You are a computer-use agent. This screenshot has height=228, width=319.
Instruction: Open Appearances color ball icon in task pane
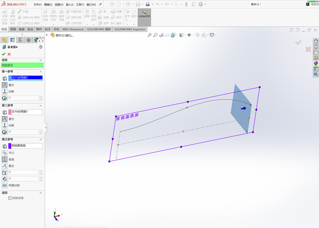tap(316, 64)
